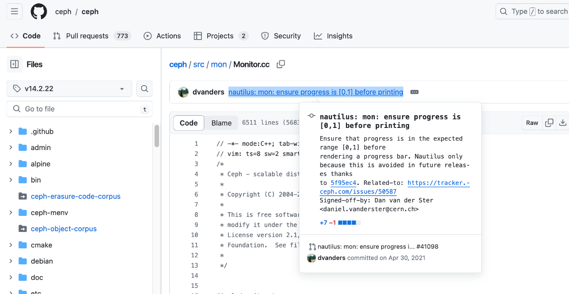This screenshot has height=294, width=569.
Task: Switch to Code view
Action: 189,123
